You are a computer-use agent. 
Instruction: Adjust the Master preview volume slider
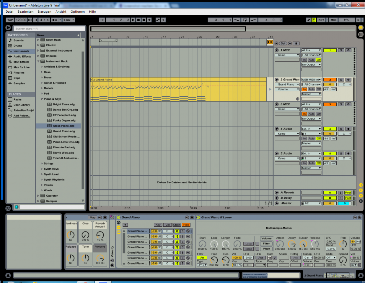(344, 203)
